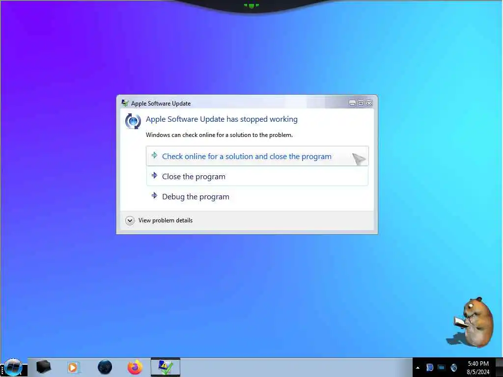Choose Close the program option
This screenshot has width=503, height=377.
tap(257, 176)
